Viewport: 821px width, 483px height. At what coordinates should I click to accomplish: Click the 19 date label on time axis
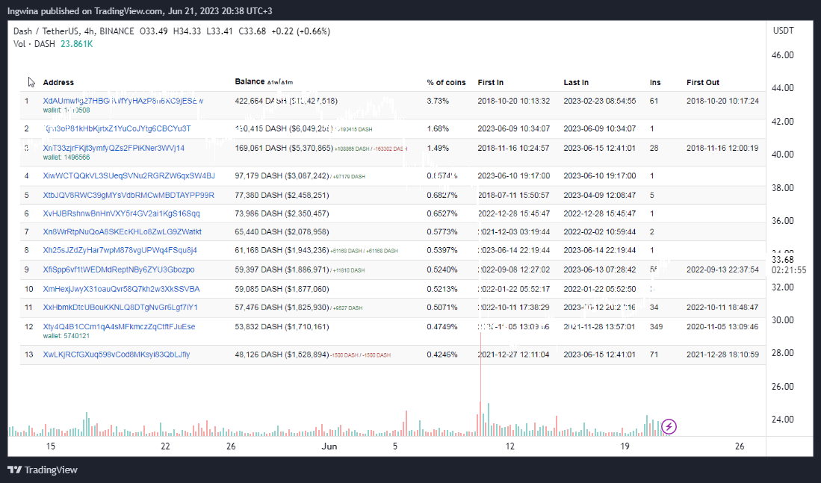pyautogui.click(x=625, y=446)
